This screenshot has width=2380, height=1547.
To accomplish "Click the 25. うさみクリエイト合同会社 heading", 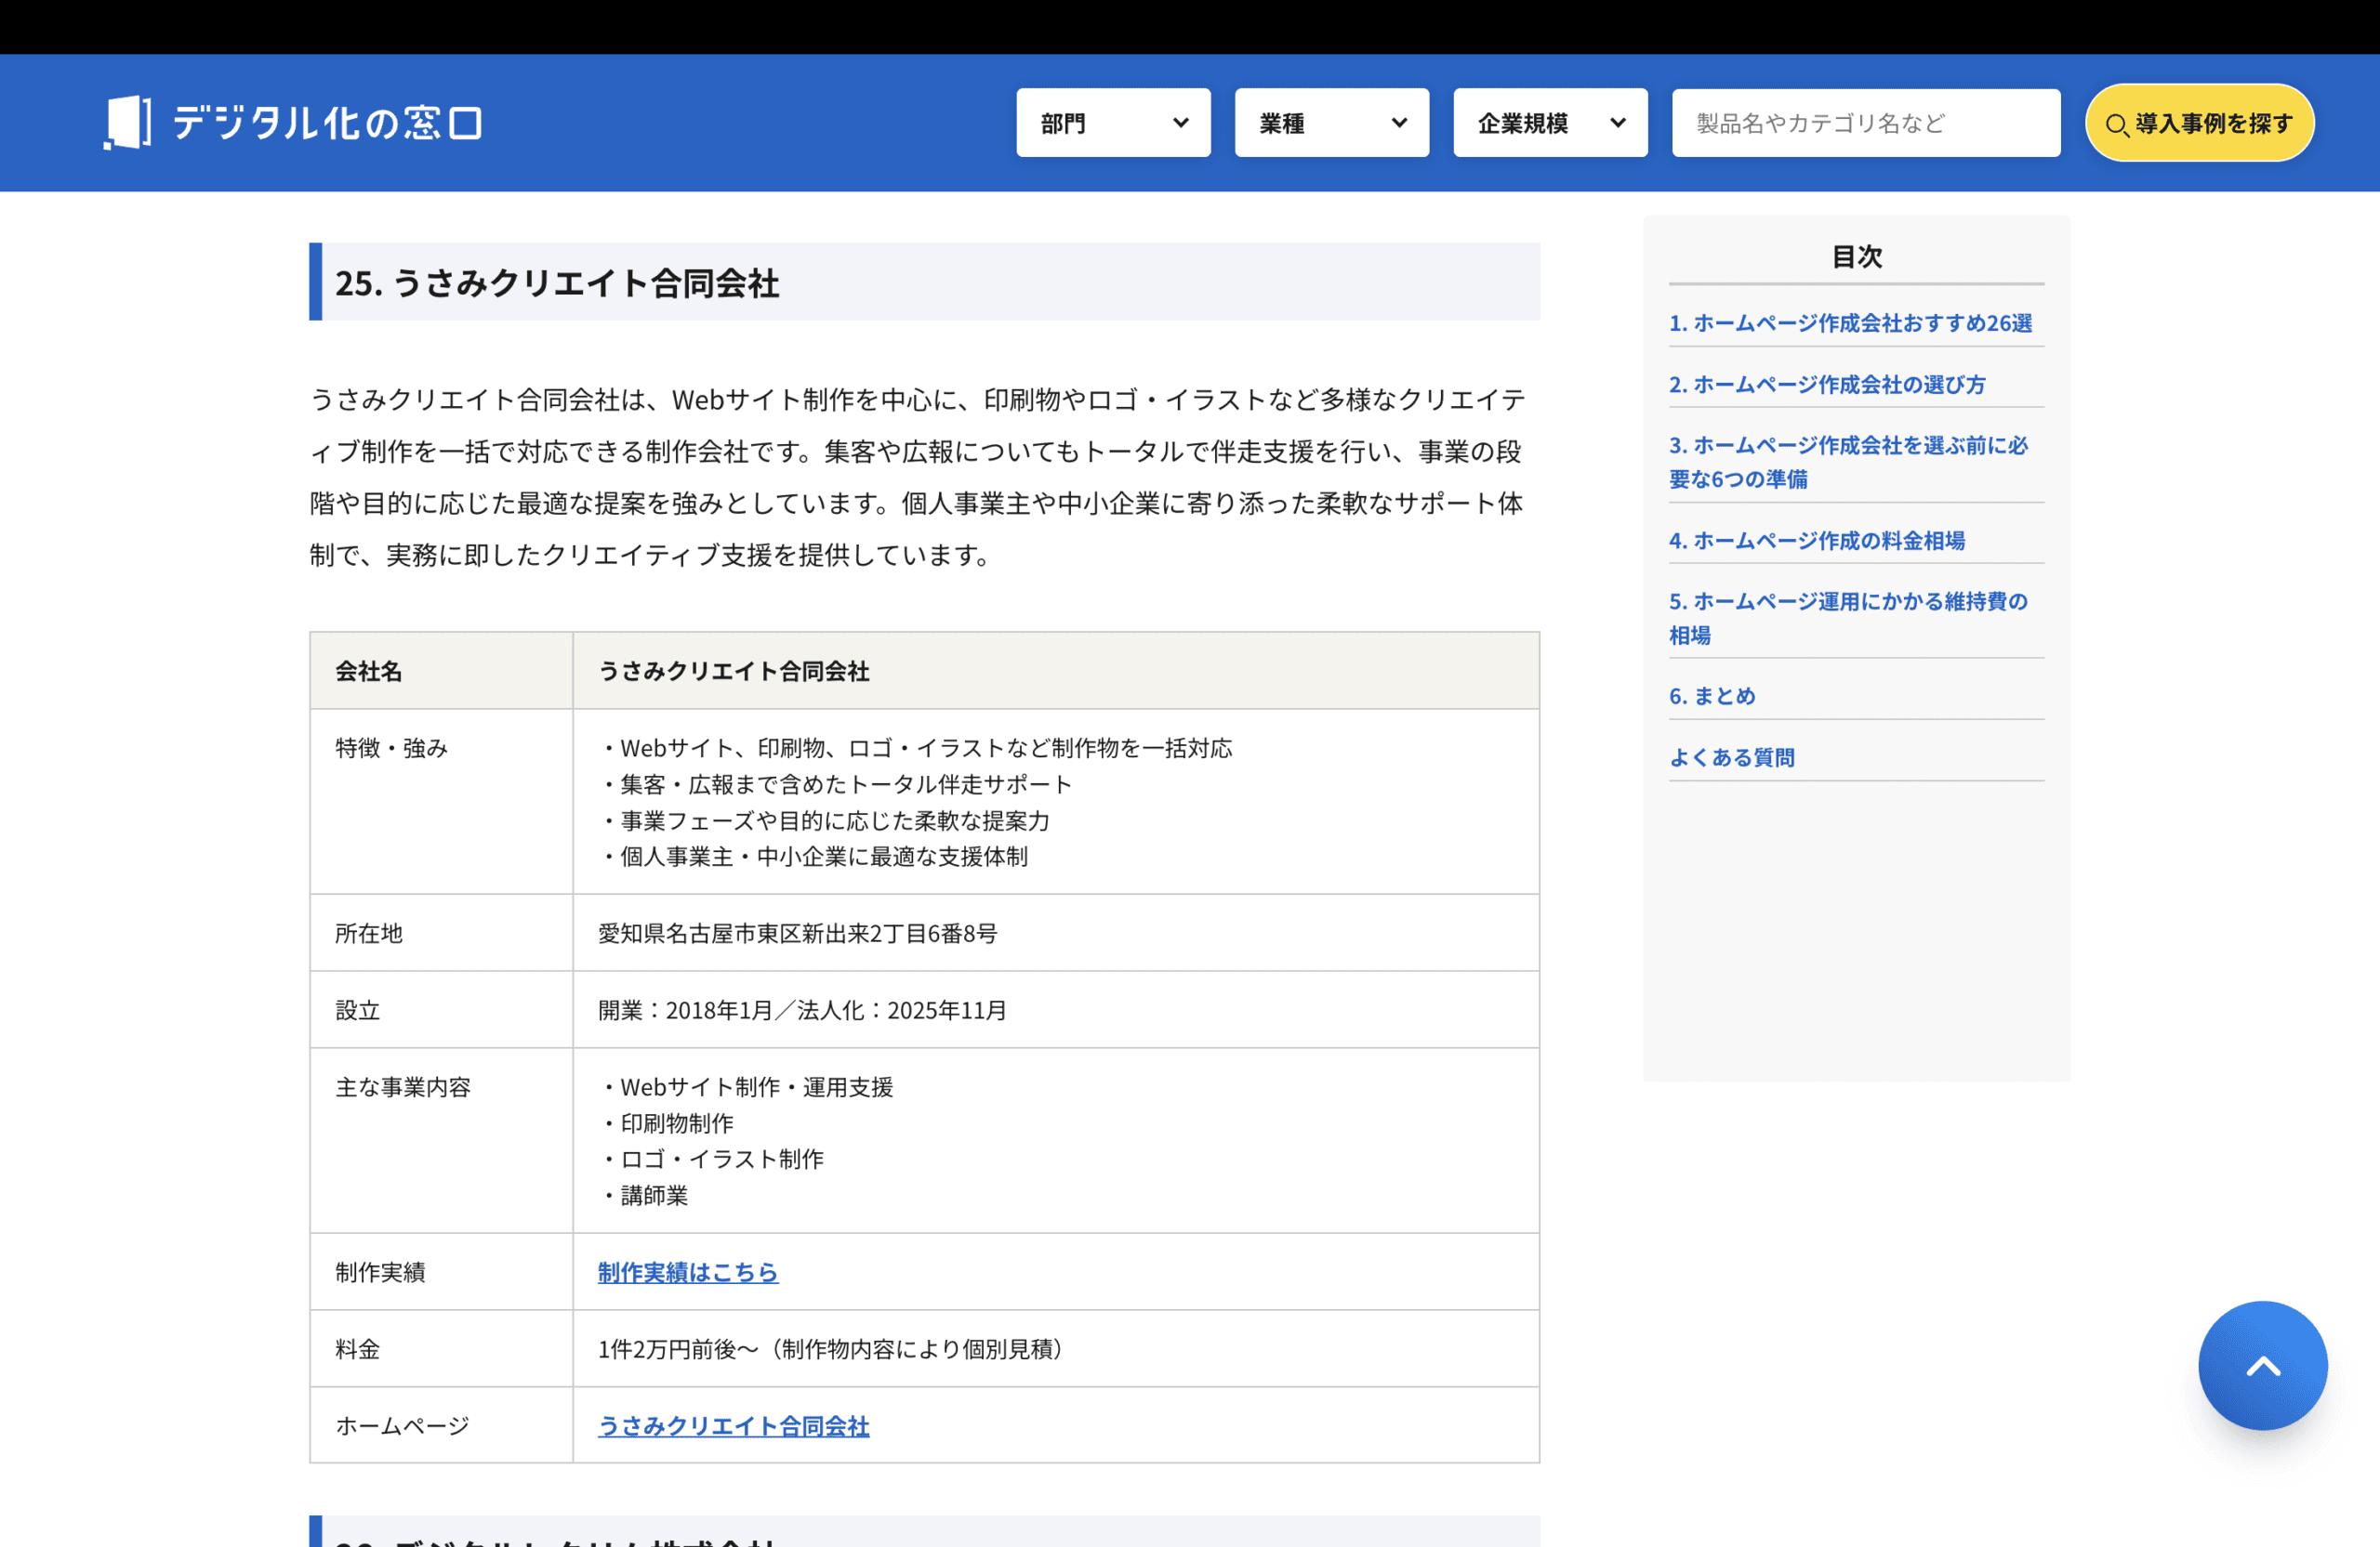I will (557, 282).
